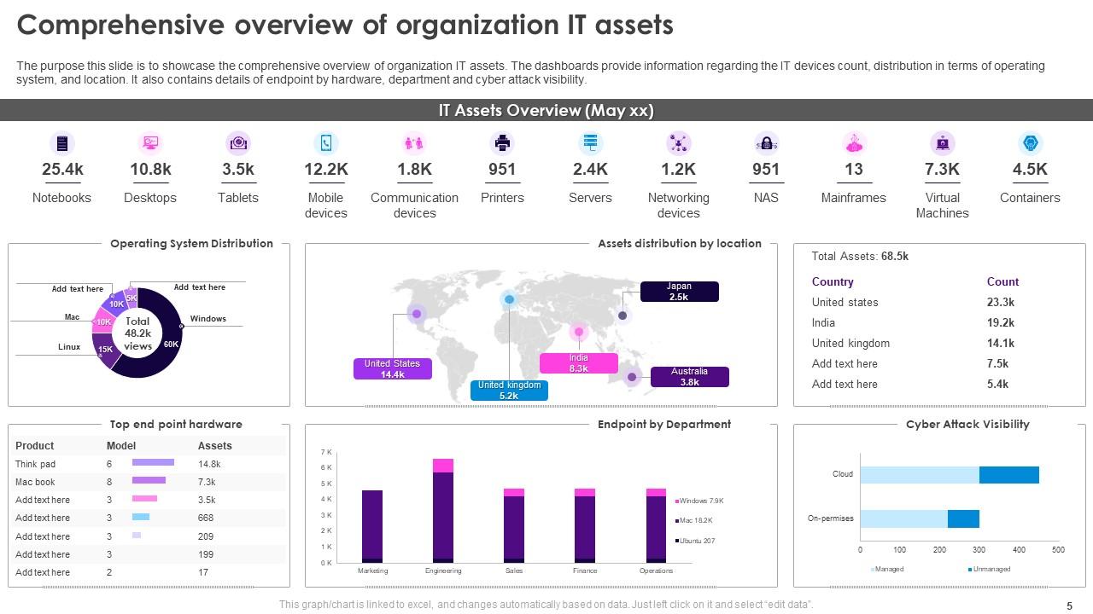Screen dimensions: 1093x614
Task: Select the Mainframes icon
Action: [854, 143]
